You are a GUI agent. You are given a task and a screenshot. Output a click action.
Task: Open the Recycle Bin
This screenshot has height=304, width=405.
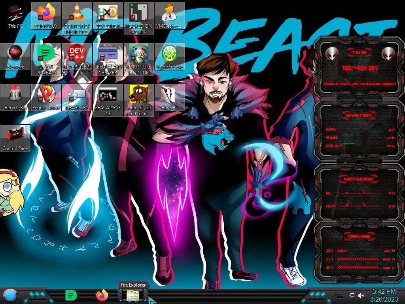[15, 97]
